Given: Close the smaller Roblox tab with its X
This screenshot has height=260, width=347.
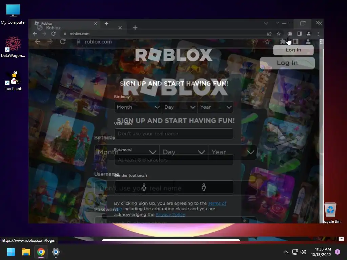Looking at the screenshot, I should tap(95, 23).
